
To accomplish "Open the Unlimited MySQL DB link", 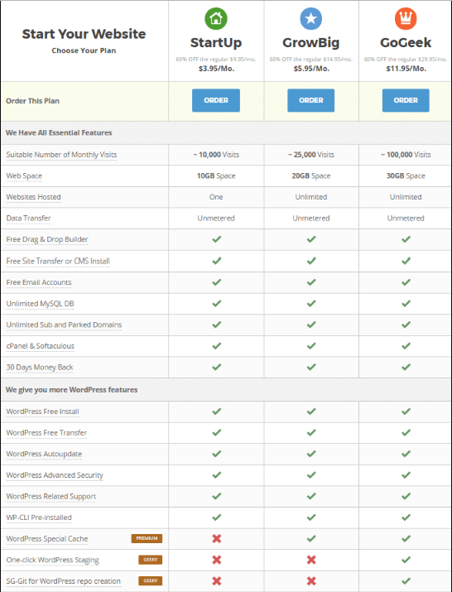I will click(x=40, y=304).
